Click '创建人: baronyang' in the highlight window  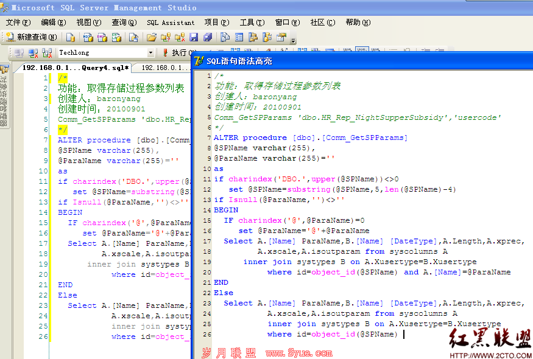tap(256, 97)
